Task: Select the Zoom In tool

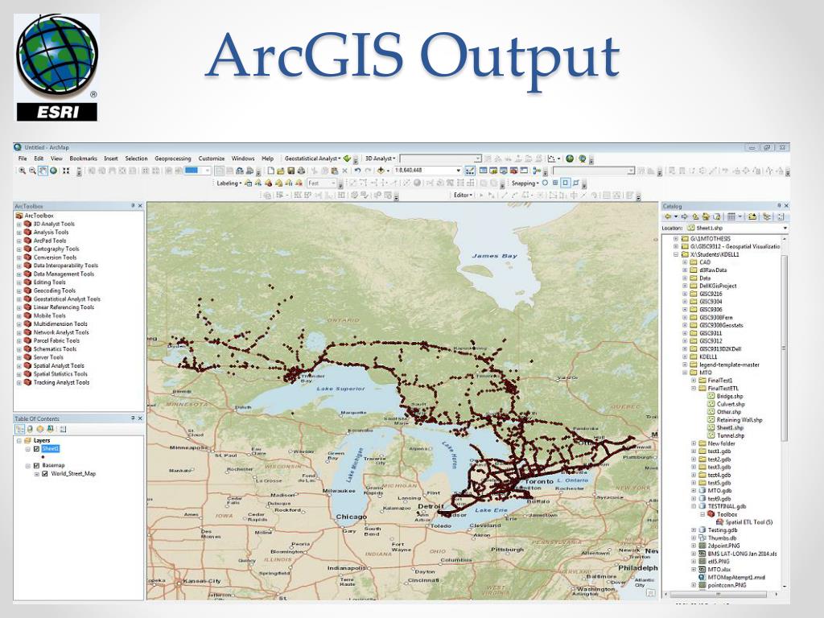Action: [22, 171]
